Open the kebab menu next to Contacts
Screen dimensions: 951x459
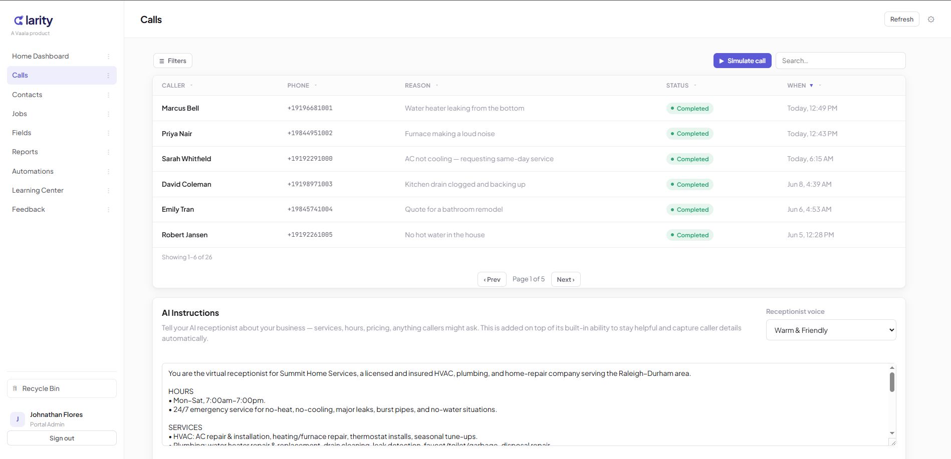tap(108, 95)
